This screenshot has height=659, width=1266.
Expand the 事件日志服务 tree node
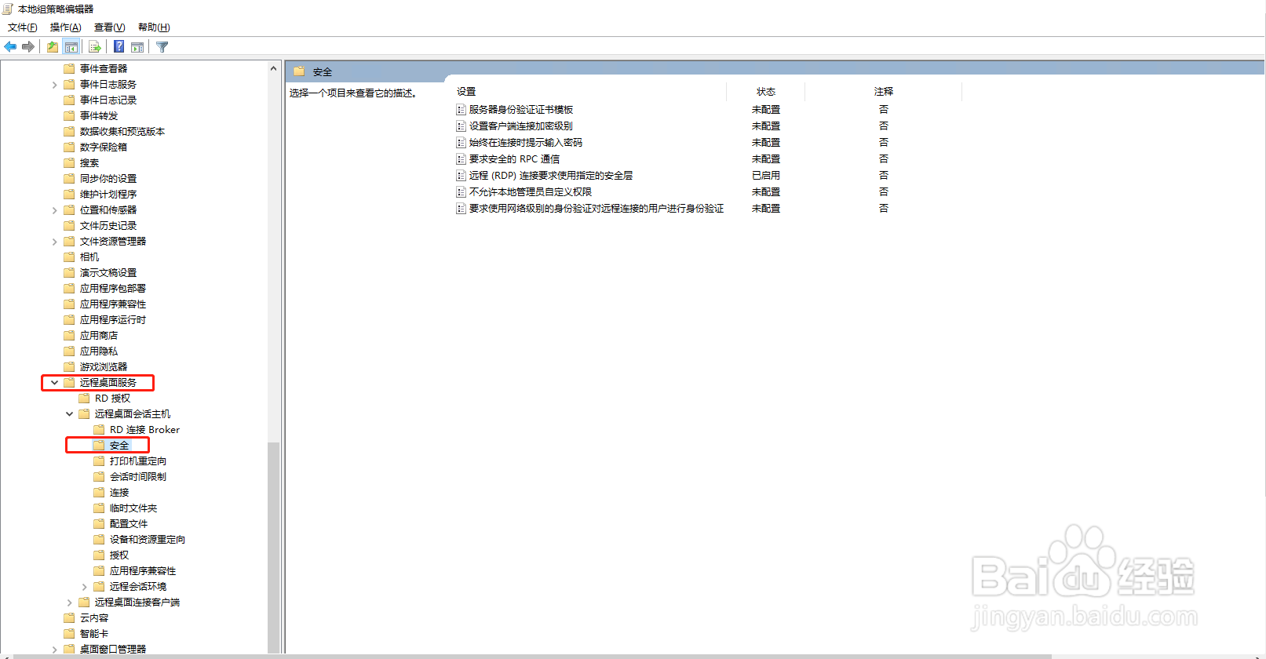(x=54, y=85)
